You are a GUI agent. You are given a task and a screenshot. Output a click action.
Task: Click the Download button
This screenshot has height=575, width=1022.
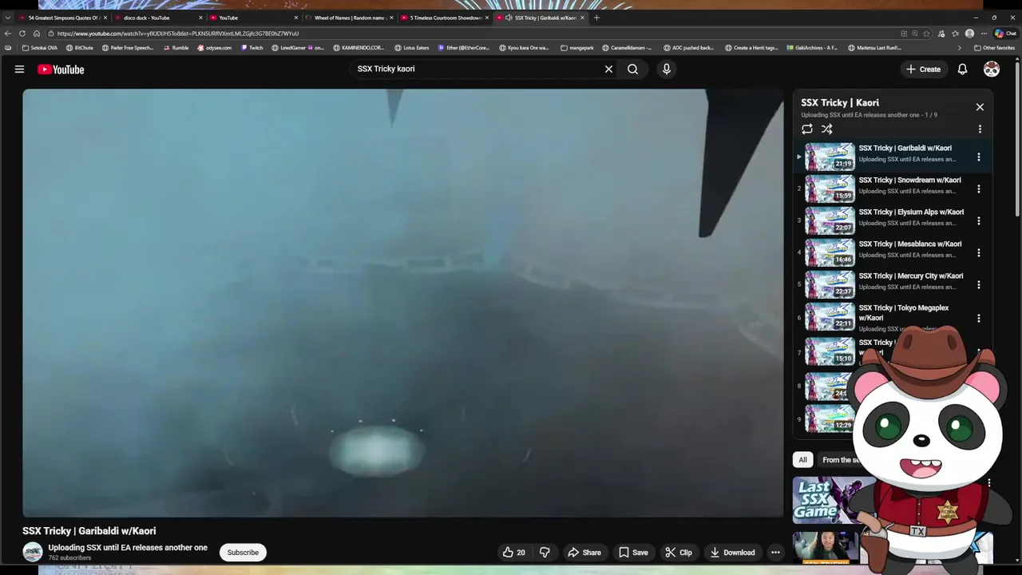(x=732, y=553)
